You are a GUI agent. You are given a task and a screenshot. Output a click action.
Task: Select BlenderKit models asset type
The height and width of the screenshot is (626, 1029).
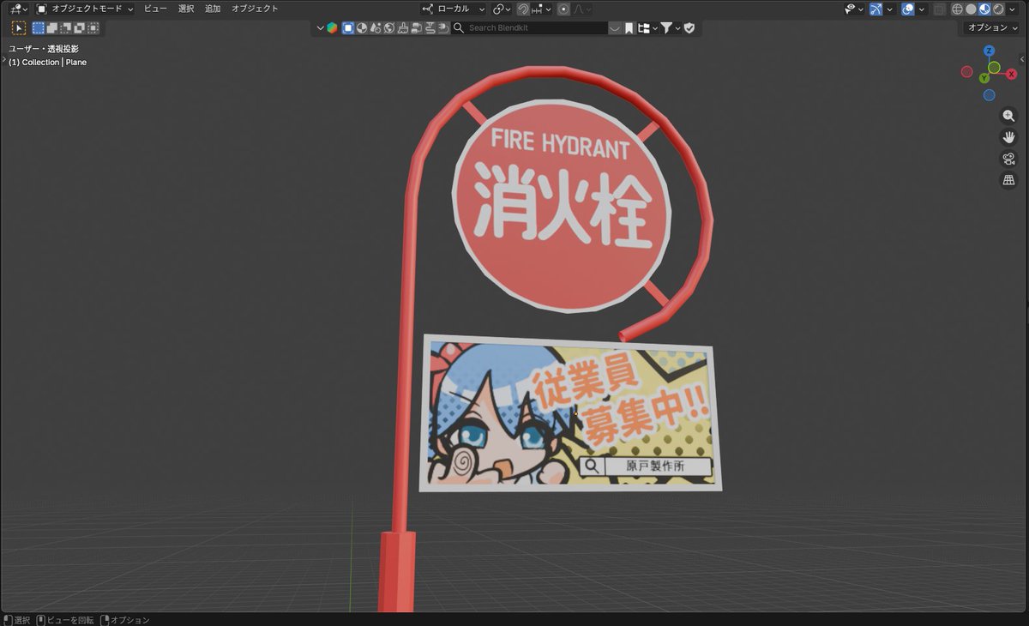348,27
